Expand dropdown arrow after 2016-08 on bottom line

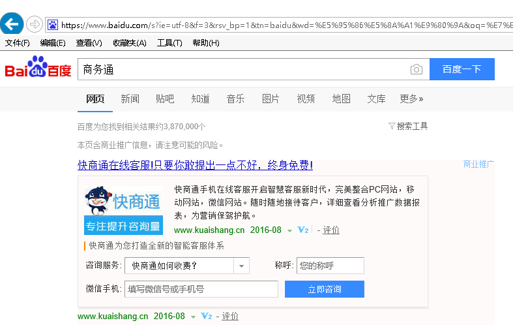coord(193,317)
